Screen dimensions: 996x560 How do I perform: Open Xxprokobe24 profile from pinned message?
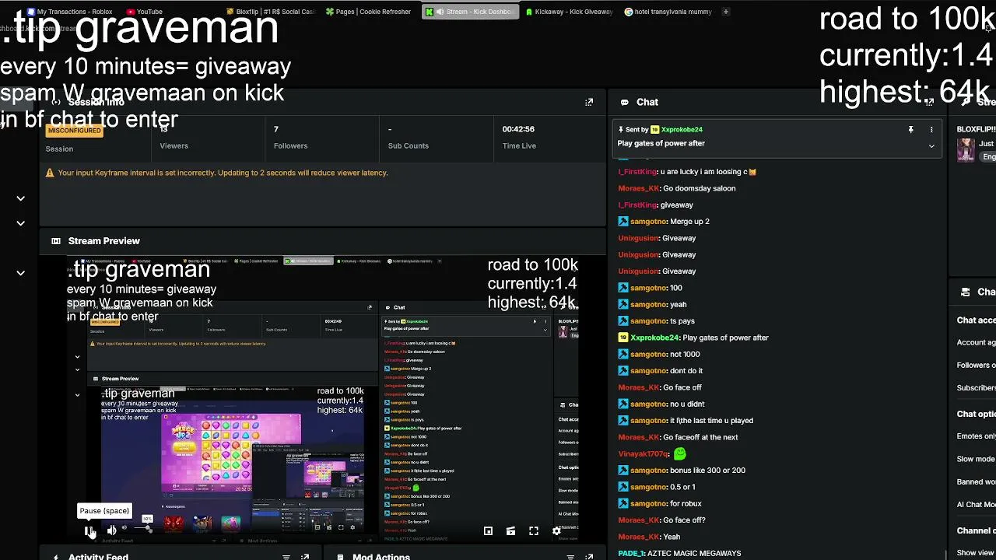pos(682,129)
